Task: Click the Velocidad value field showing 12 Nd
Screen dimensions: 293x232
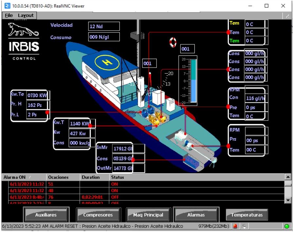Action: (104, 26)
